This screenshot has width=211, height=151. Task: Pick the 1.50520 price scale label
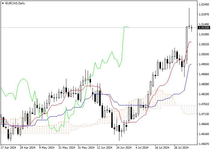click(204, 44)
